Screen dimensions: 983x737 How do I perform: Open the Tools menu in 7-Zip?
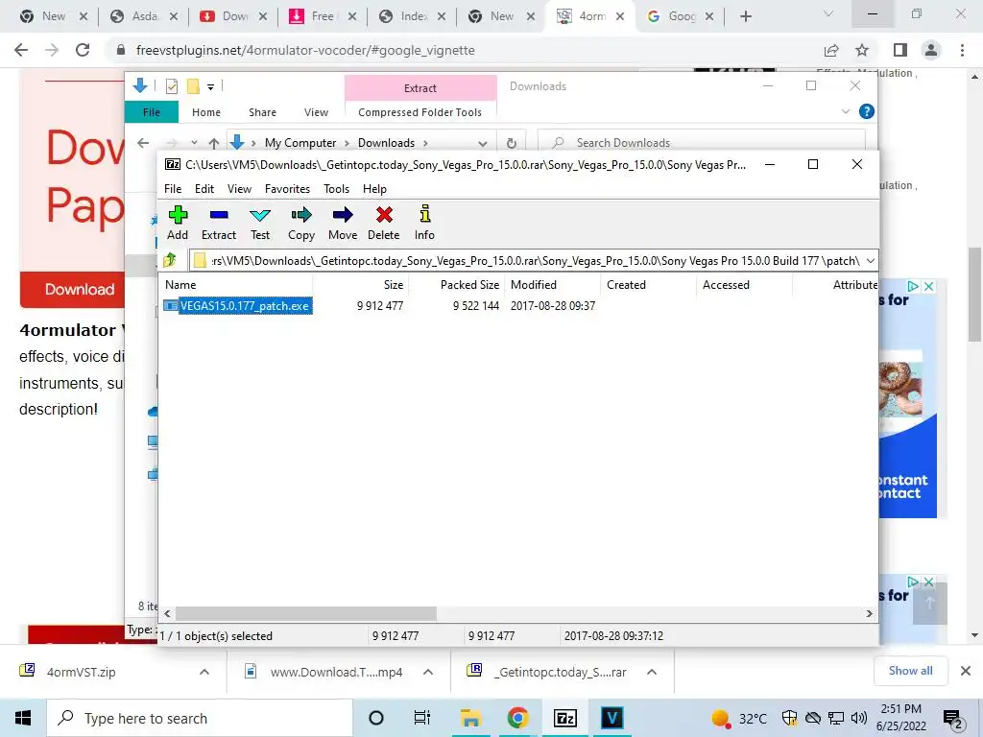(336, 189)
